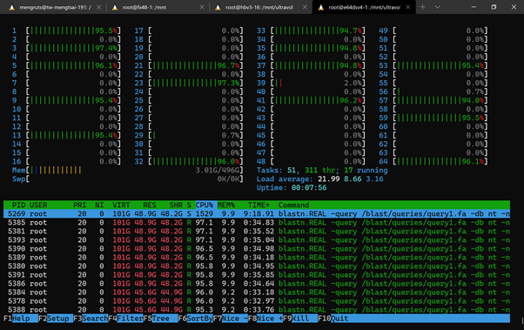The image size is (524, 330).
Task: Click CPU 39 meter showing 2.0%
Action: [x=311, y=83]
